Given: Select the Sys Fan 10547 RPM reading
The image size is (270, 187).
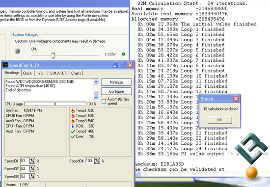Looking at the screenshot, I should [24, 110].
